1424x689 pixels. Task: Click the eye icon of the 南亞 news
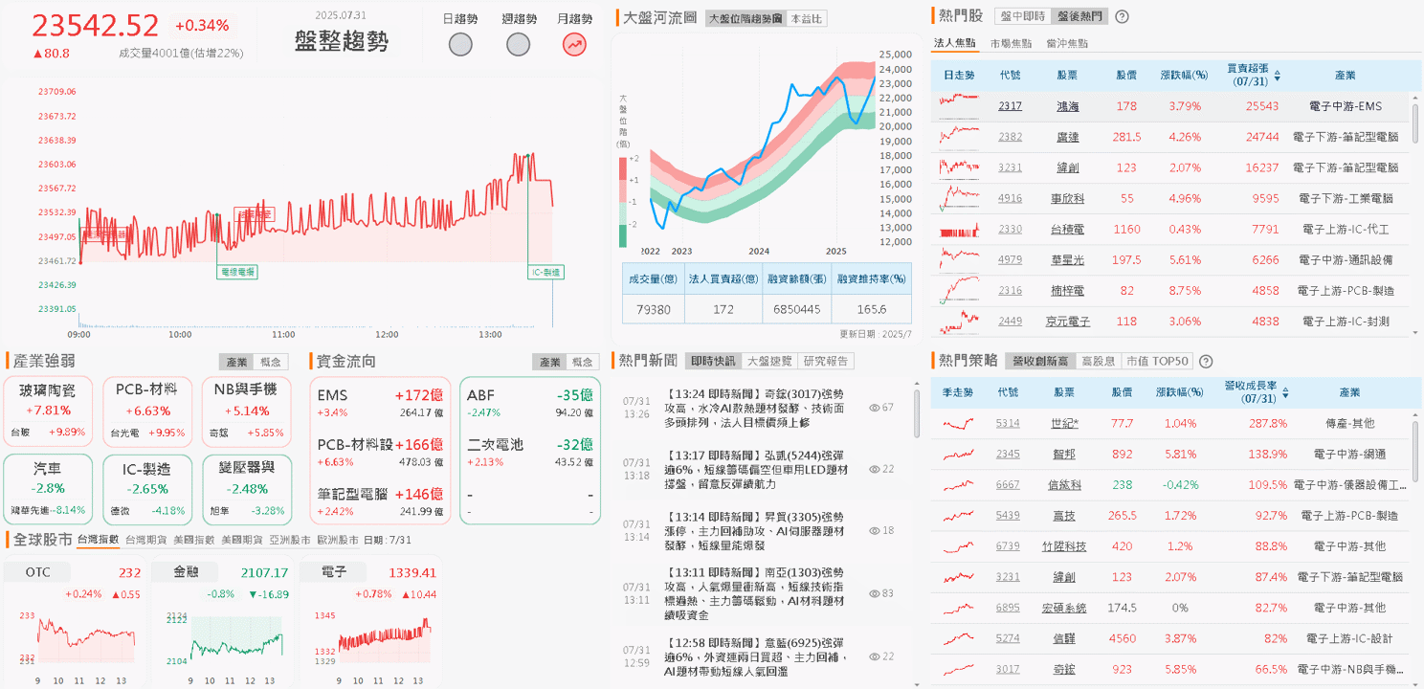pyautogui.click(x=874, y=593)
